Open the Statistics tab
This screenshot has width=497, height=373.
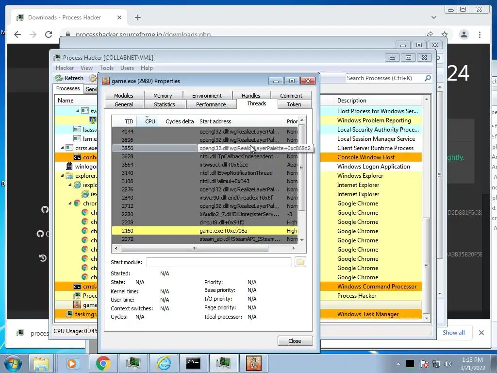coord(164,104)
